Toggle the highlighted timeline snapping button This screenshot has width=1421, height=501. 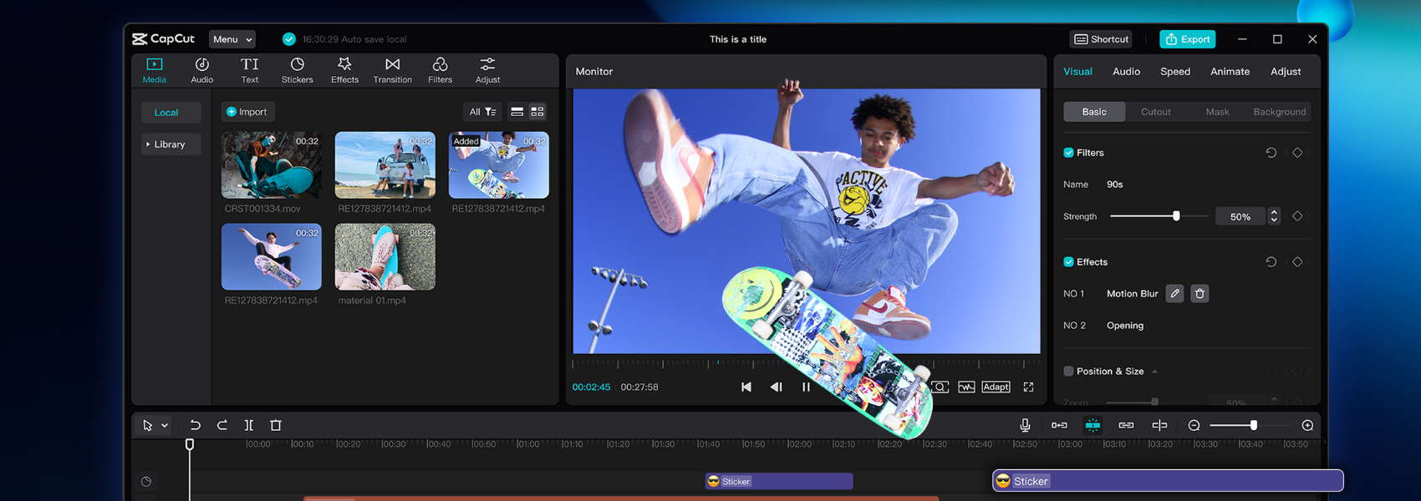pos(1092,425)
